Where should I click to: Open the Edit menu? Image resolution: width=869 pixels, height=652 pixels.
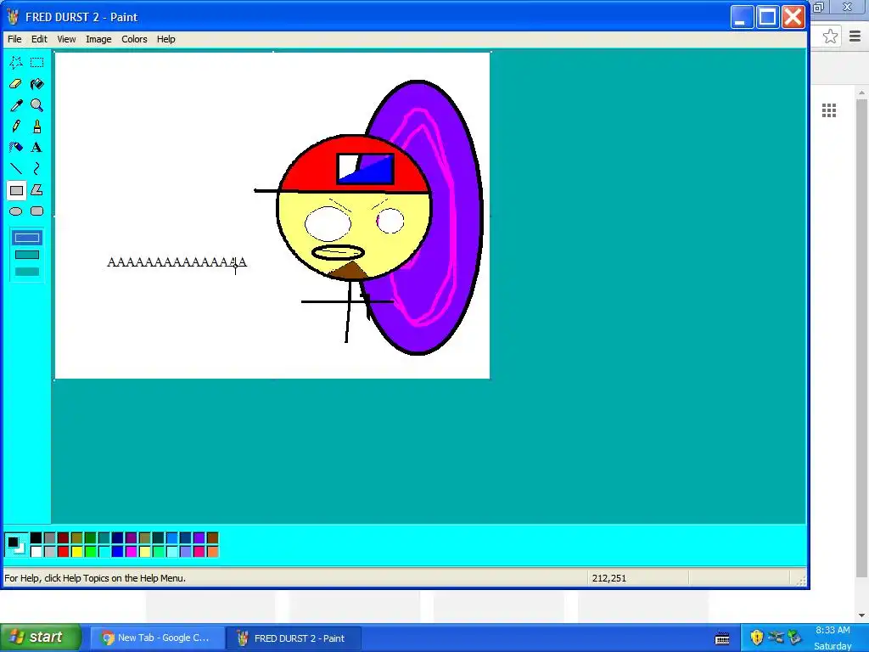(39, 39)
